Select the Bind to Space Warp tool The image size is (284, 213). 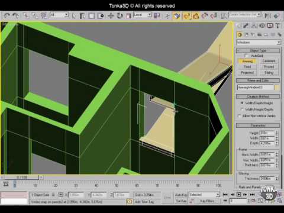[44, 16]
